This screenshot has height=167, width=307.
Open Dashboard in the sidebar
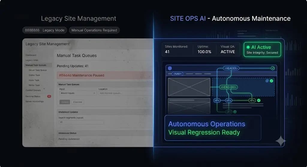point(31,55)
